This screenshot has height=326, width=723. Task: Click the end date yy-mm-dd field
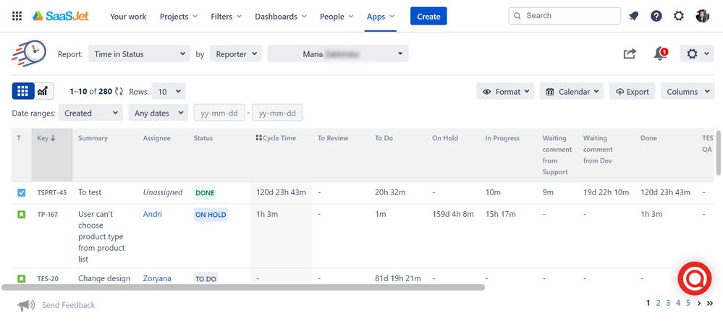coord(278,113)
